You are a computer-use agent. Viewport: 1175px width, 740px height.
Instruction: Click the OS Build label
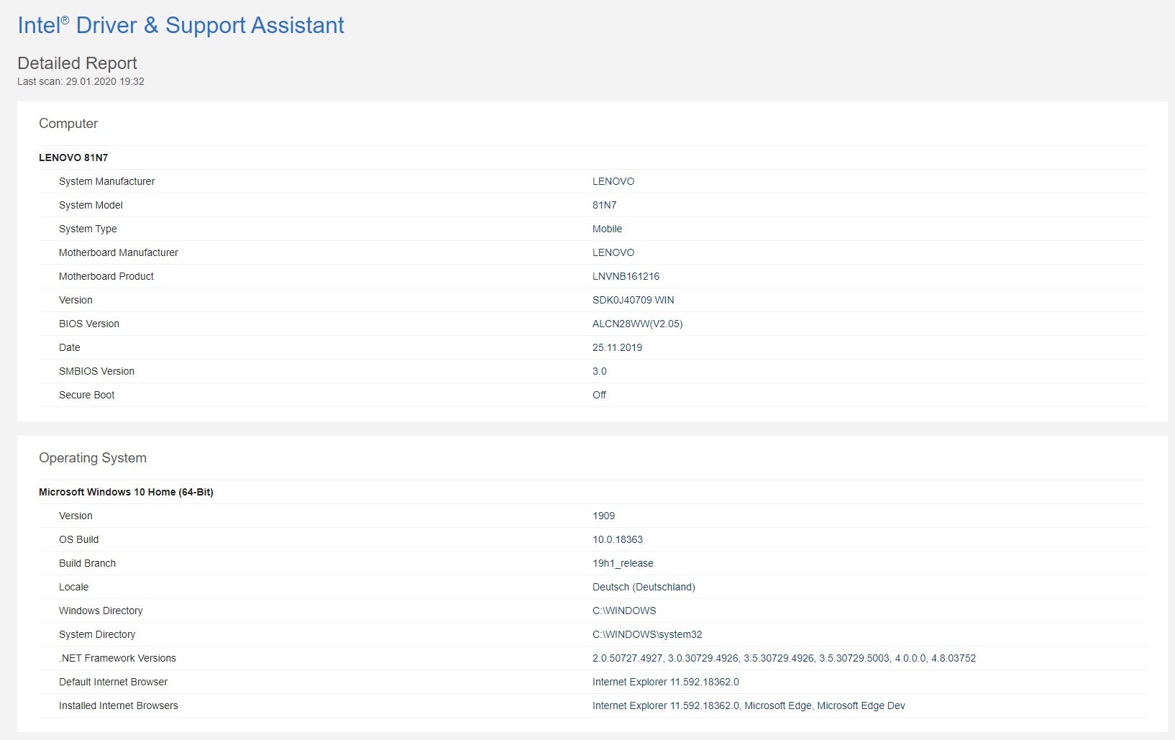pyautogui.click(x=78, y=539)
